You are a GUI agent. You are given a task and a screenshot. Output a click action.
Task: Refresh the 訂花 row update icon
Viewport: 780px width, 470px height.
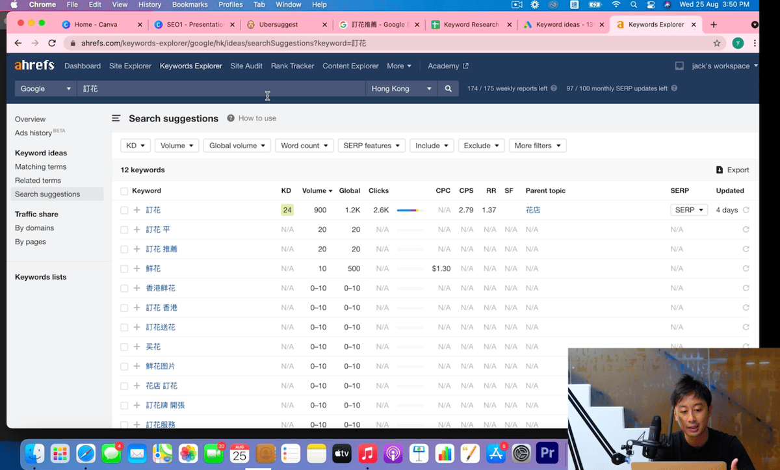[x=746, y=210]
